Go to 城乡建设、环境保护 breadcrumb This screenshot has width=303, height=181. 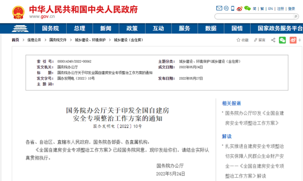[x=90, y=40]
